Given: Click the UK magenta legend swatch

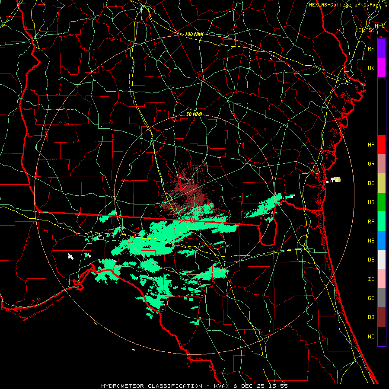Looking at the screenshot, I should [x=382, y=68].
